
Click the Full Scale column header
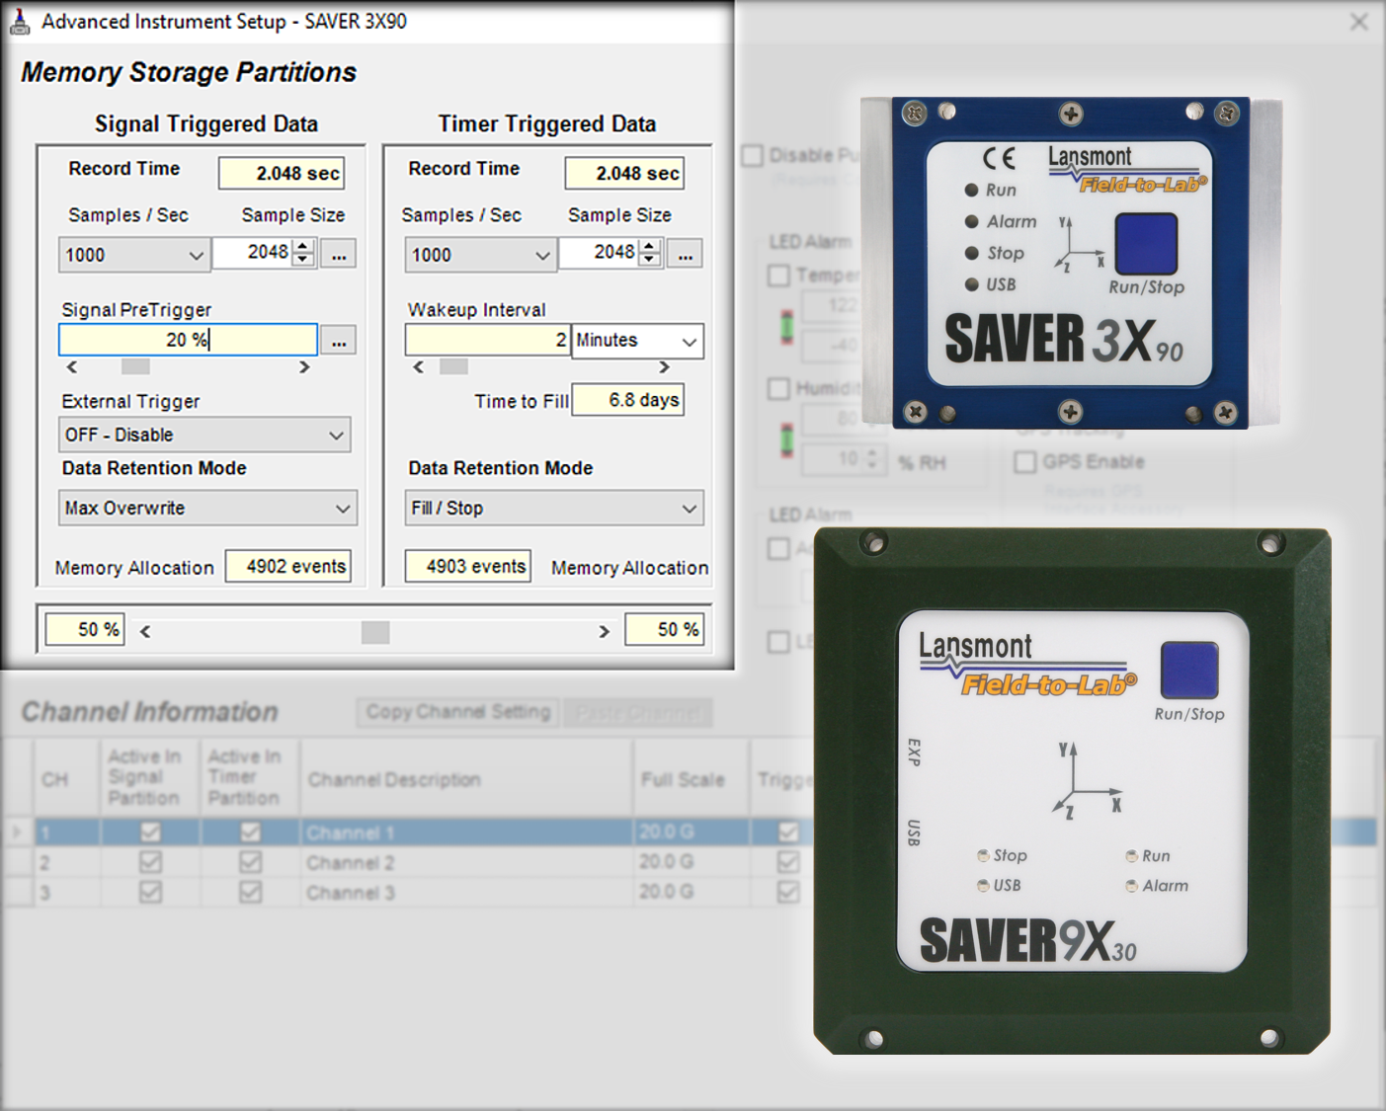[691, 778]
